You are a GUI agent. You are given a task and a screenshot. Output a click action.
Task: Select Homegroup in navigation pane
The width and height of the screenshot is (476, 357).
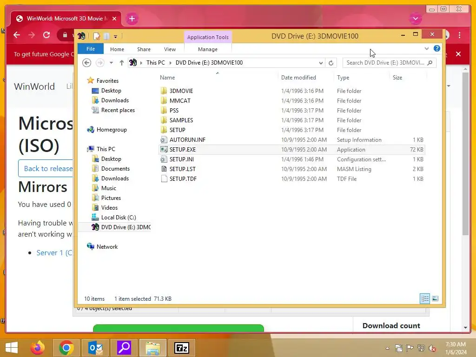[106, 130]
